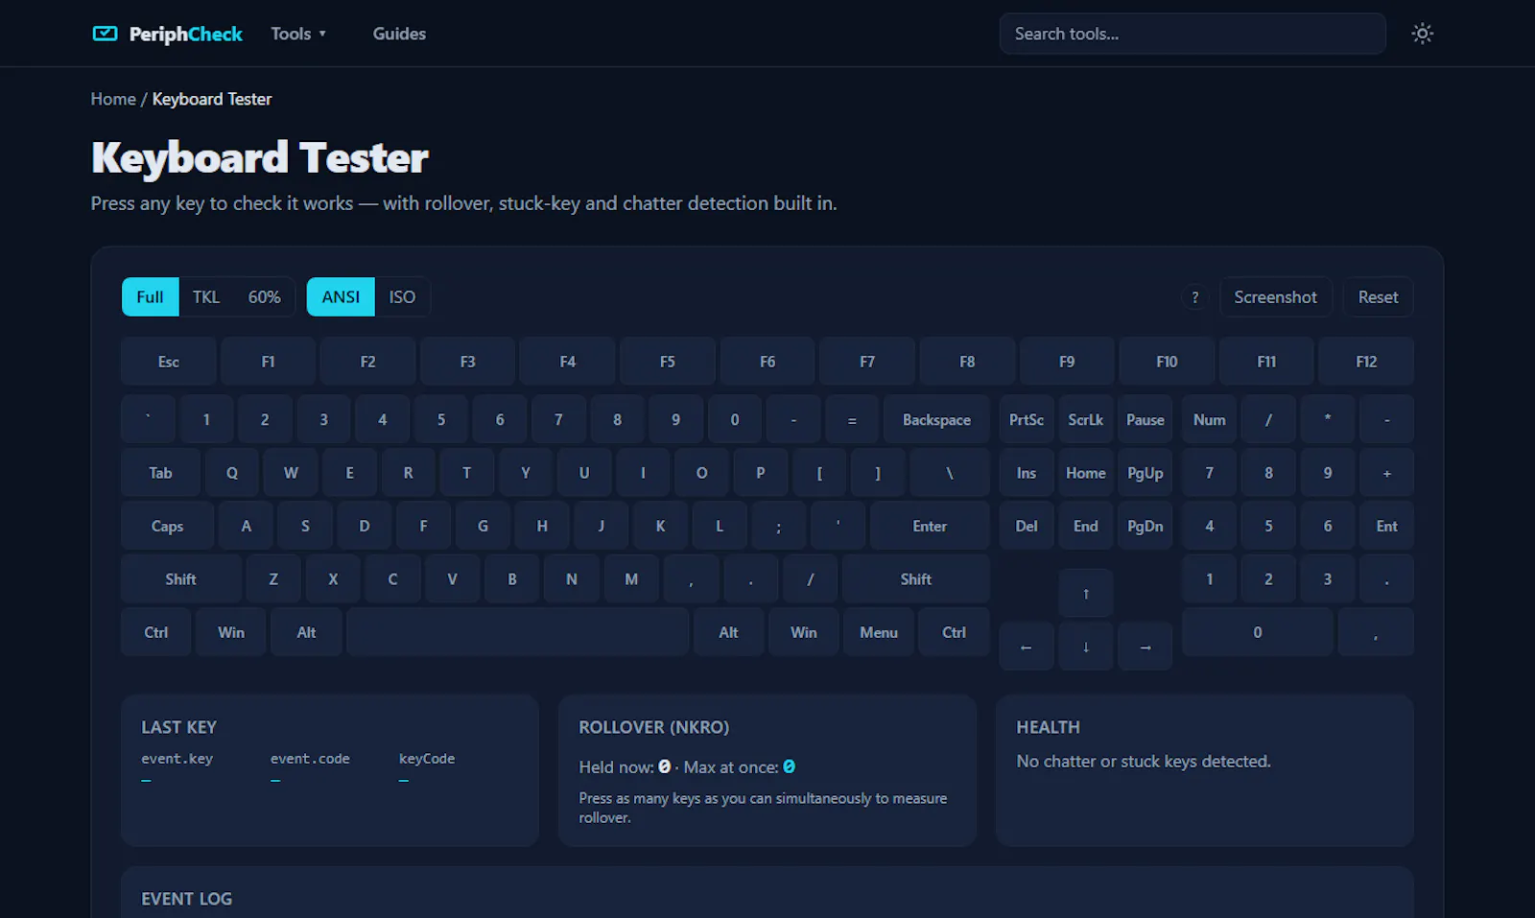Open the Guides menu item
This screenshot has width=1535, height=918.
(x=399, y=34)
